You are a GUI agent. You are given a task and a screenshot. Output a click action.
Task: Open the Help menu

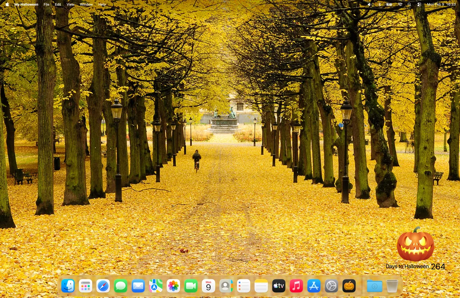[x=102, y=5]
